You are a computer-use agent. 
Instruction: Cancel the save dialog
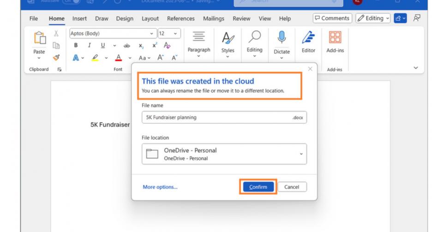[x=292, y=187]
